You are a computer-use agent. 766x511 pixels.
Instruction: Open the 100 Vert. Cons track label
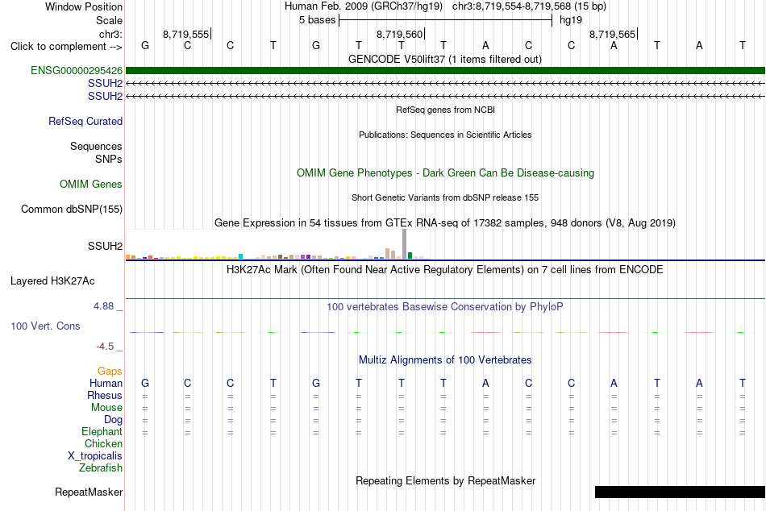point(45,326)
